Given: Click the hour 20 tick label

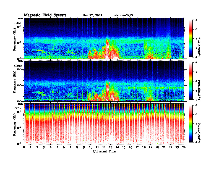Looking at the screenshot, I should coord(157,147).
